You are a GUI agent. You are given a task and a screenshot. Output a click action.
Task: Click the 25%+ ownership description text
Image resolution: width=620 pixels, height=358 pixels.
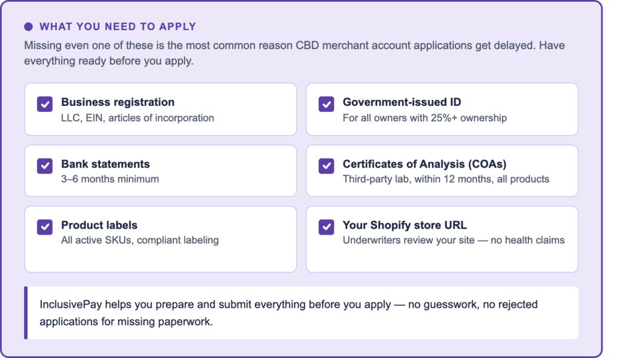pos(424,118)
